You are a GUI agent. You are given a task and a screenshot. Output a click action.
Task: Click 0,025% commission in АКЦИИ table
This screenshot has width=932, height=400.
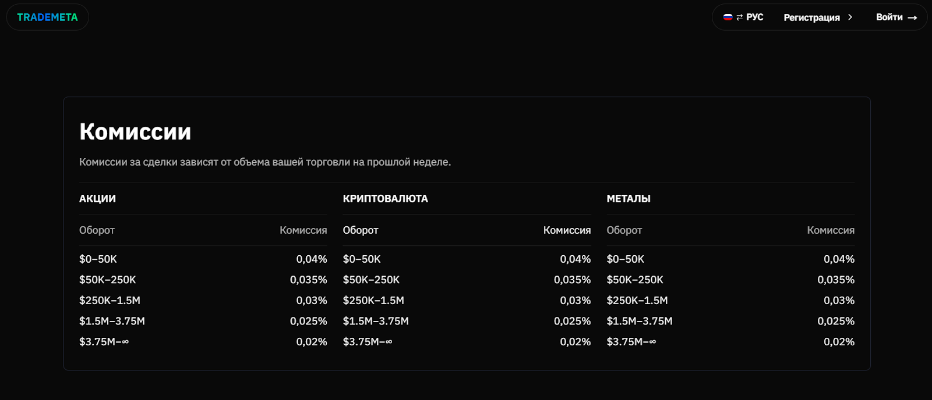pyautogui.click(x=309, y=321)
